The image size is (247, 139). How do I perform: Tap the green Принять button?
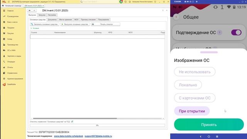209,124
